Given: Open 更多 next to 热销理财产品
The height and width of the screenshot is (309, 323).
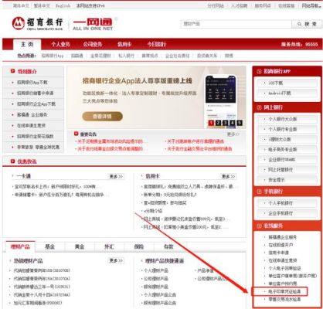Looking at the screenshot, I should [116, 260].
